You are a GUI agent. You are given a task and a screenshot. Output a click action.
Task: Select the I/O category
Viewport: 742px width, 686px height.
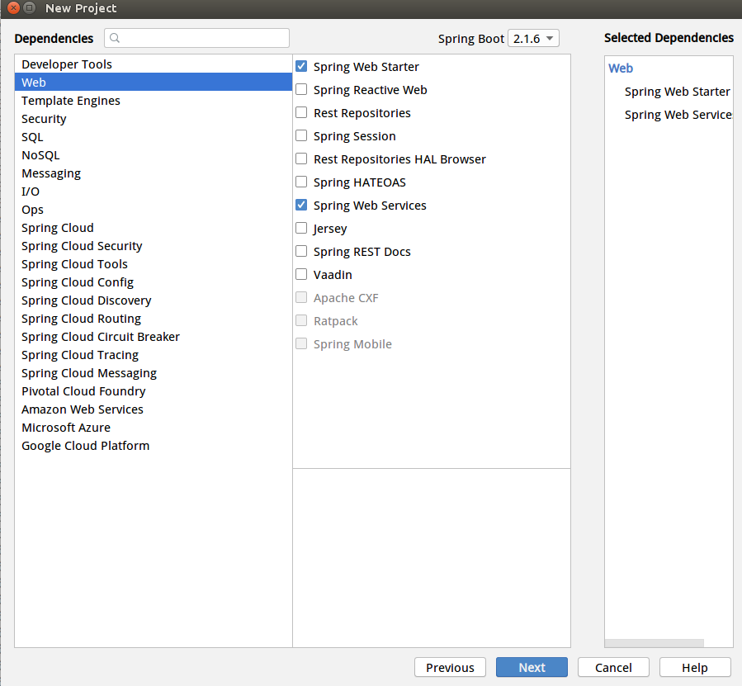click(154, 192)
